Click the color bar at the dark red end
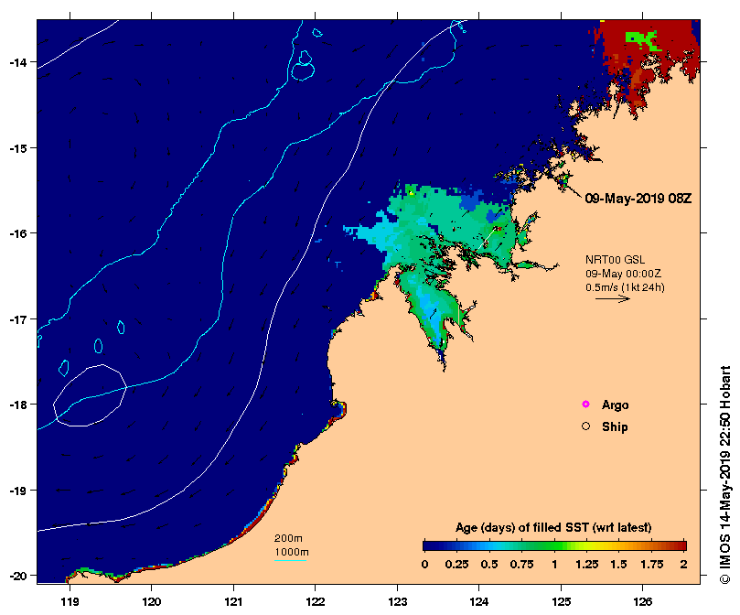Image resolution: width=740 pixels, height=615 pixels. (682, 546)
